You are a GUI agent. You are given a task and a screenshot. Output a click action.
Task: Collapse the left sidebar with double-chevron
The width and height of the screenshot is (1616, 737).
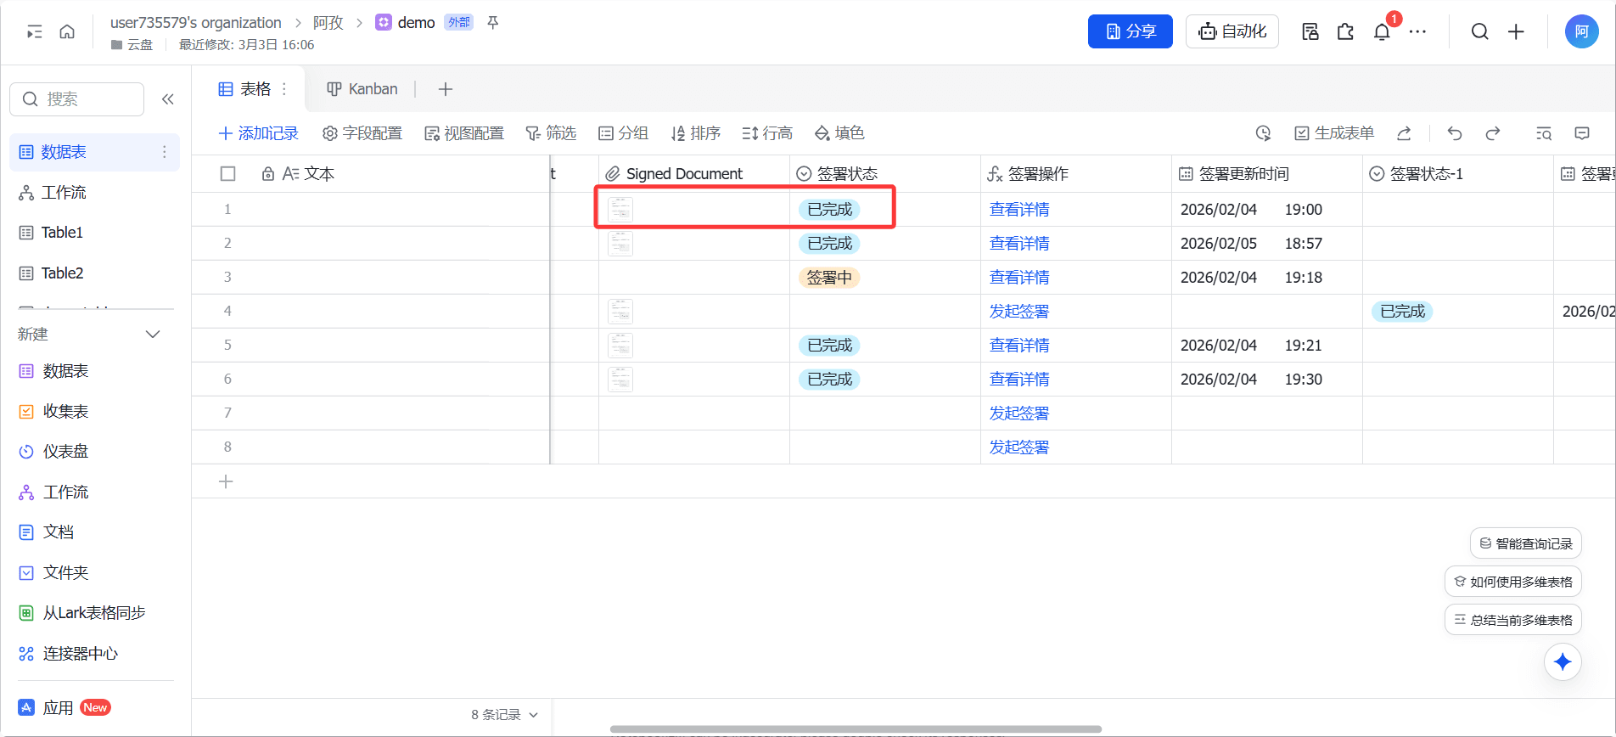(x=167, y=99)
